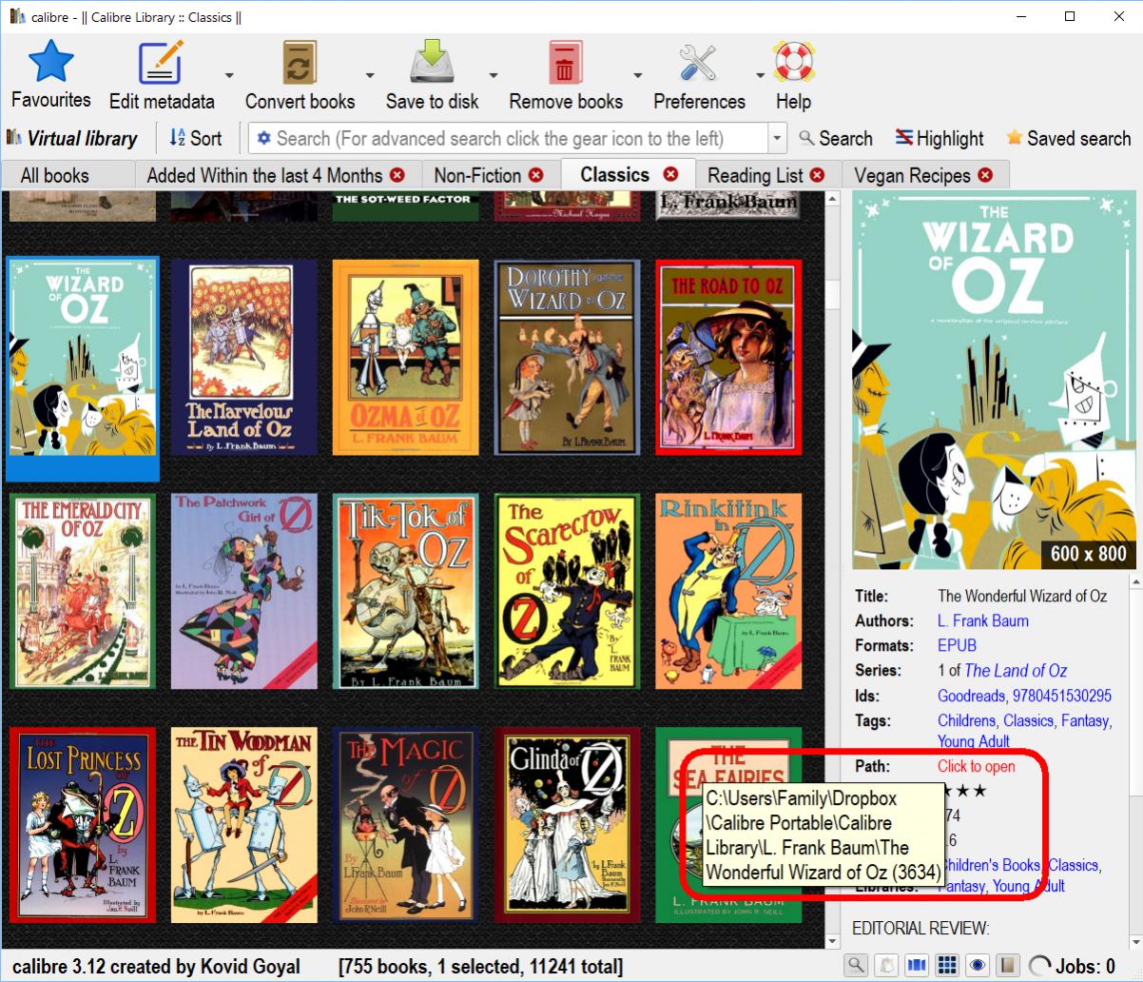Toggle the Cover grid view button
The height and width of the screenshot is (982, 1143).
(x=947, y=966)
